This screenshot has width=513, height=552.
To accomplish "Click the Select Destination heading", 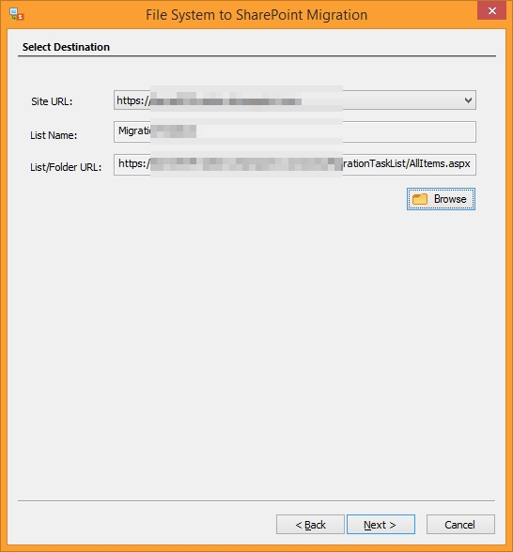I will coord(66,47).
